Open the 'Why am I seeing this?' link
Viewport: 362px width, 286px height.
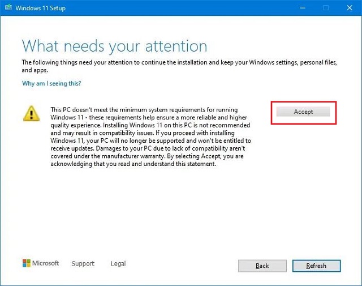pos(51,83)
